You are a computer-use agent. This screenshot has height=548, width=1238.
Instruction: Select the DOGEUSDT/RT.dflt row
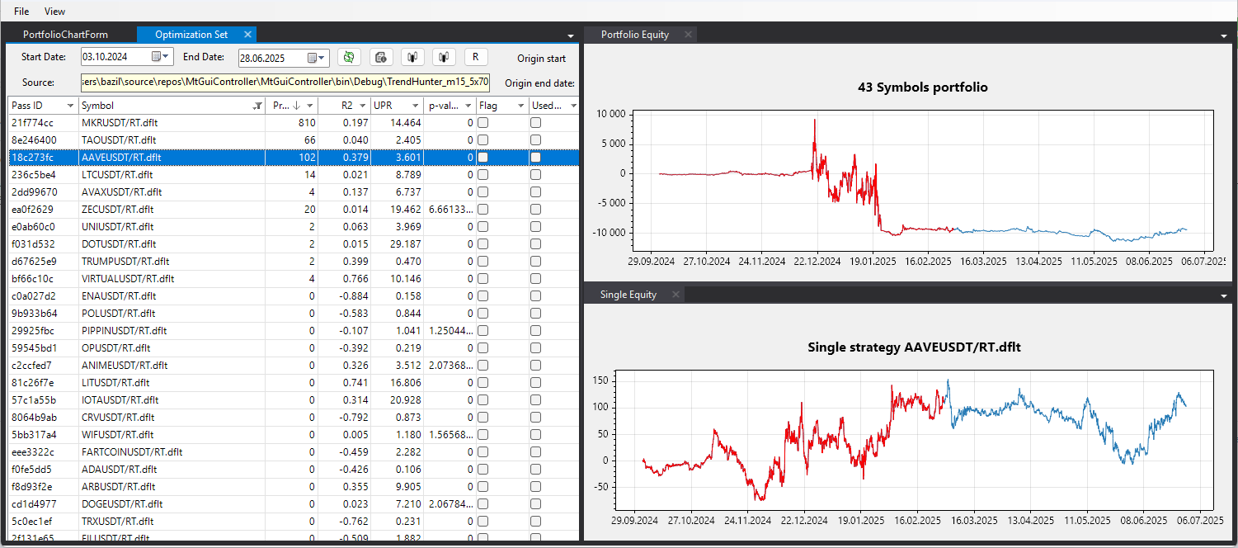point(293,503)
